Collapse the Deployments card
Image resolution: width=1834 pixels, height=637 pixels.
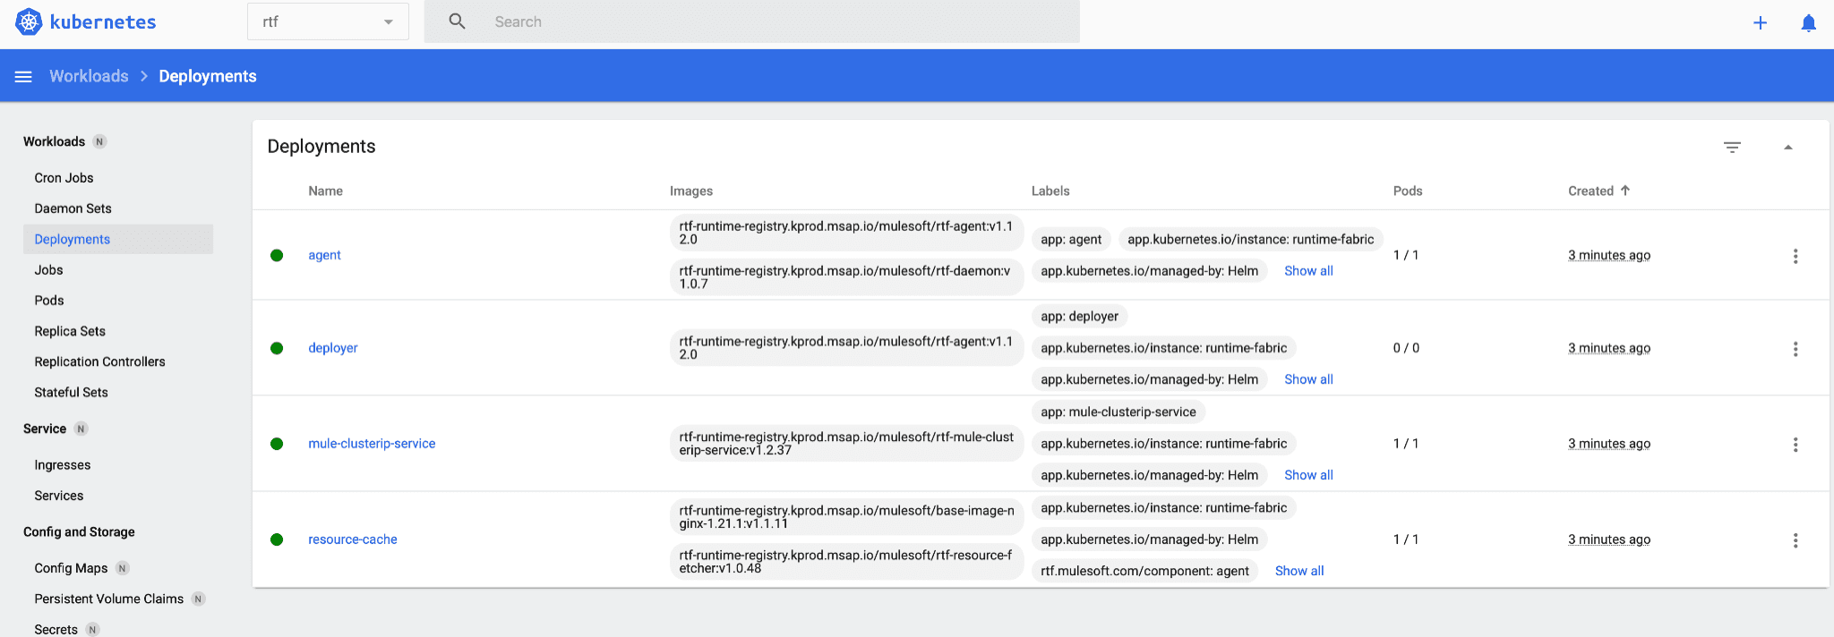pyautogui.click(x=1787, y=148)
